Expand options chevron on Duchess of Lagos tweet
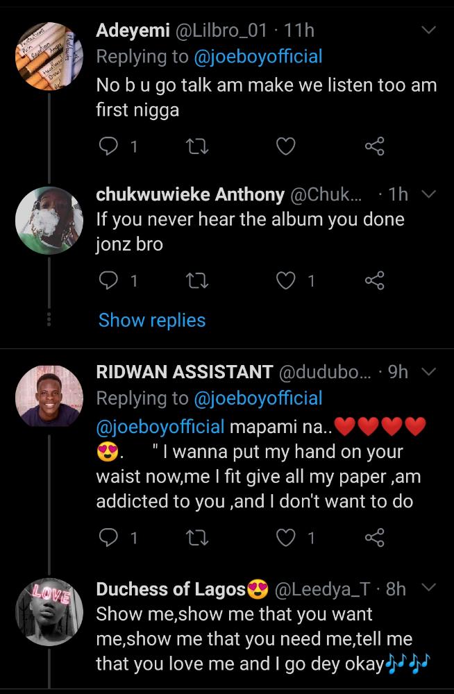This screenshot has height=694, width=454. click(x=429, y=589)
